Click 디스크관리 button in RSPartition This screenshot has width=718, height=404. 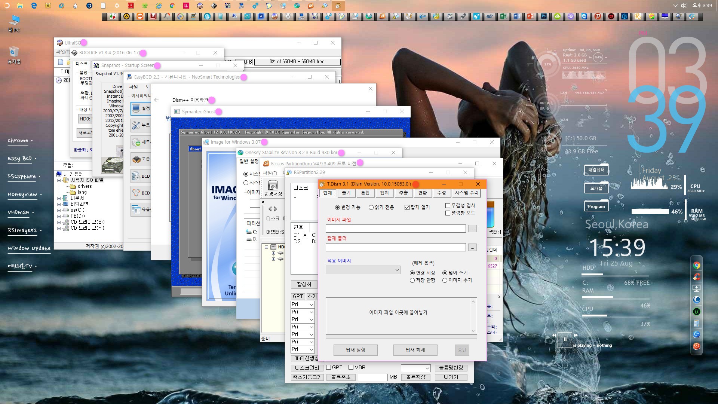pyautogui.click(x=307, y=368)
